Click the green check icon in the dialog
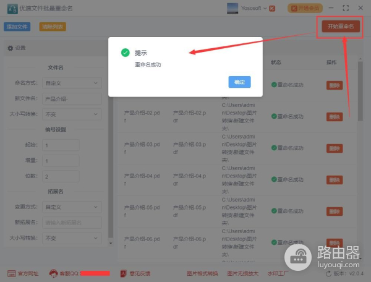Viewport: 371px width, 282px height. click(x=126, y=53)
